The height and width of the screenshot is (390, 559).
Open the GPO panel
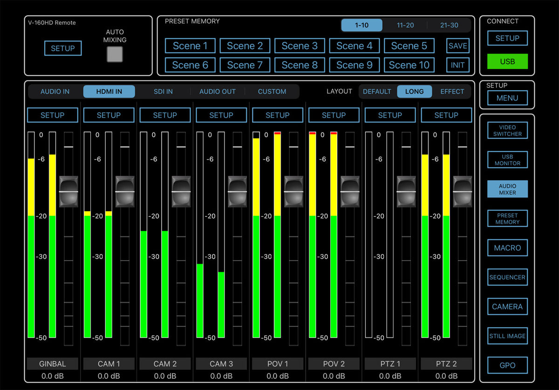point(507,365)
